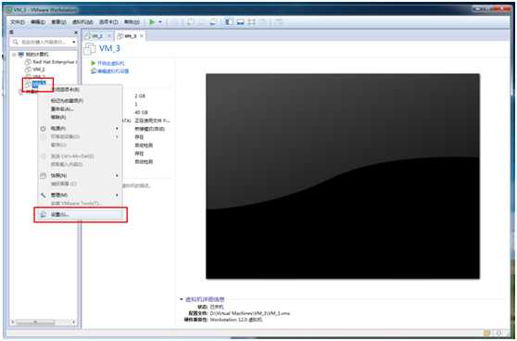517x341 pixels.
Task: Open the 编辑(E) menu
Action: (38, 21)
